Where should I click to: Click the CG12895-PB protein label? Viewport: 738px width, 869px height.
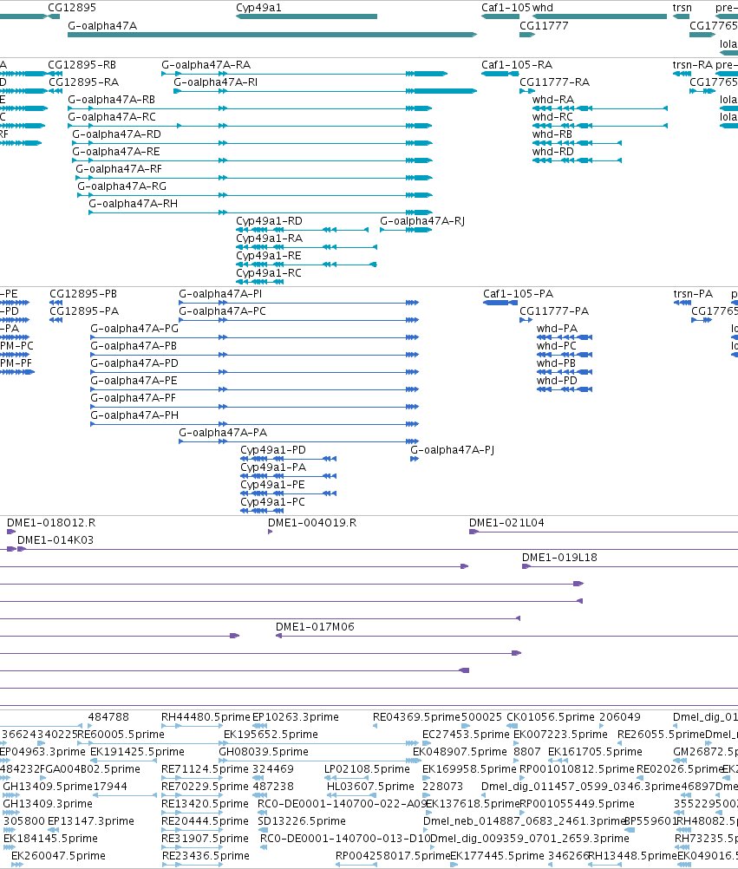pos(83,294)
